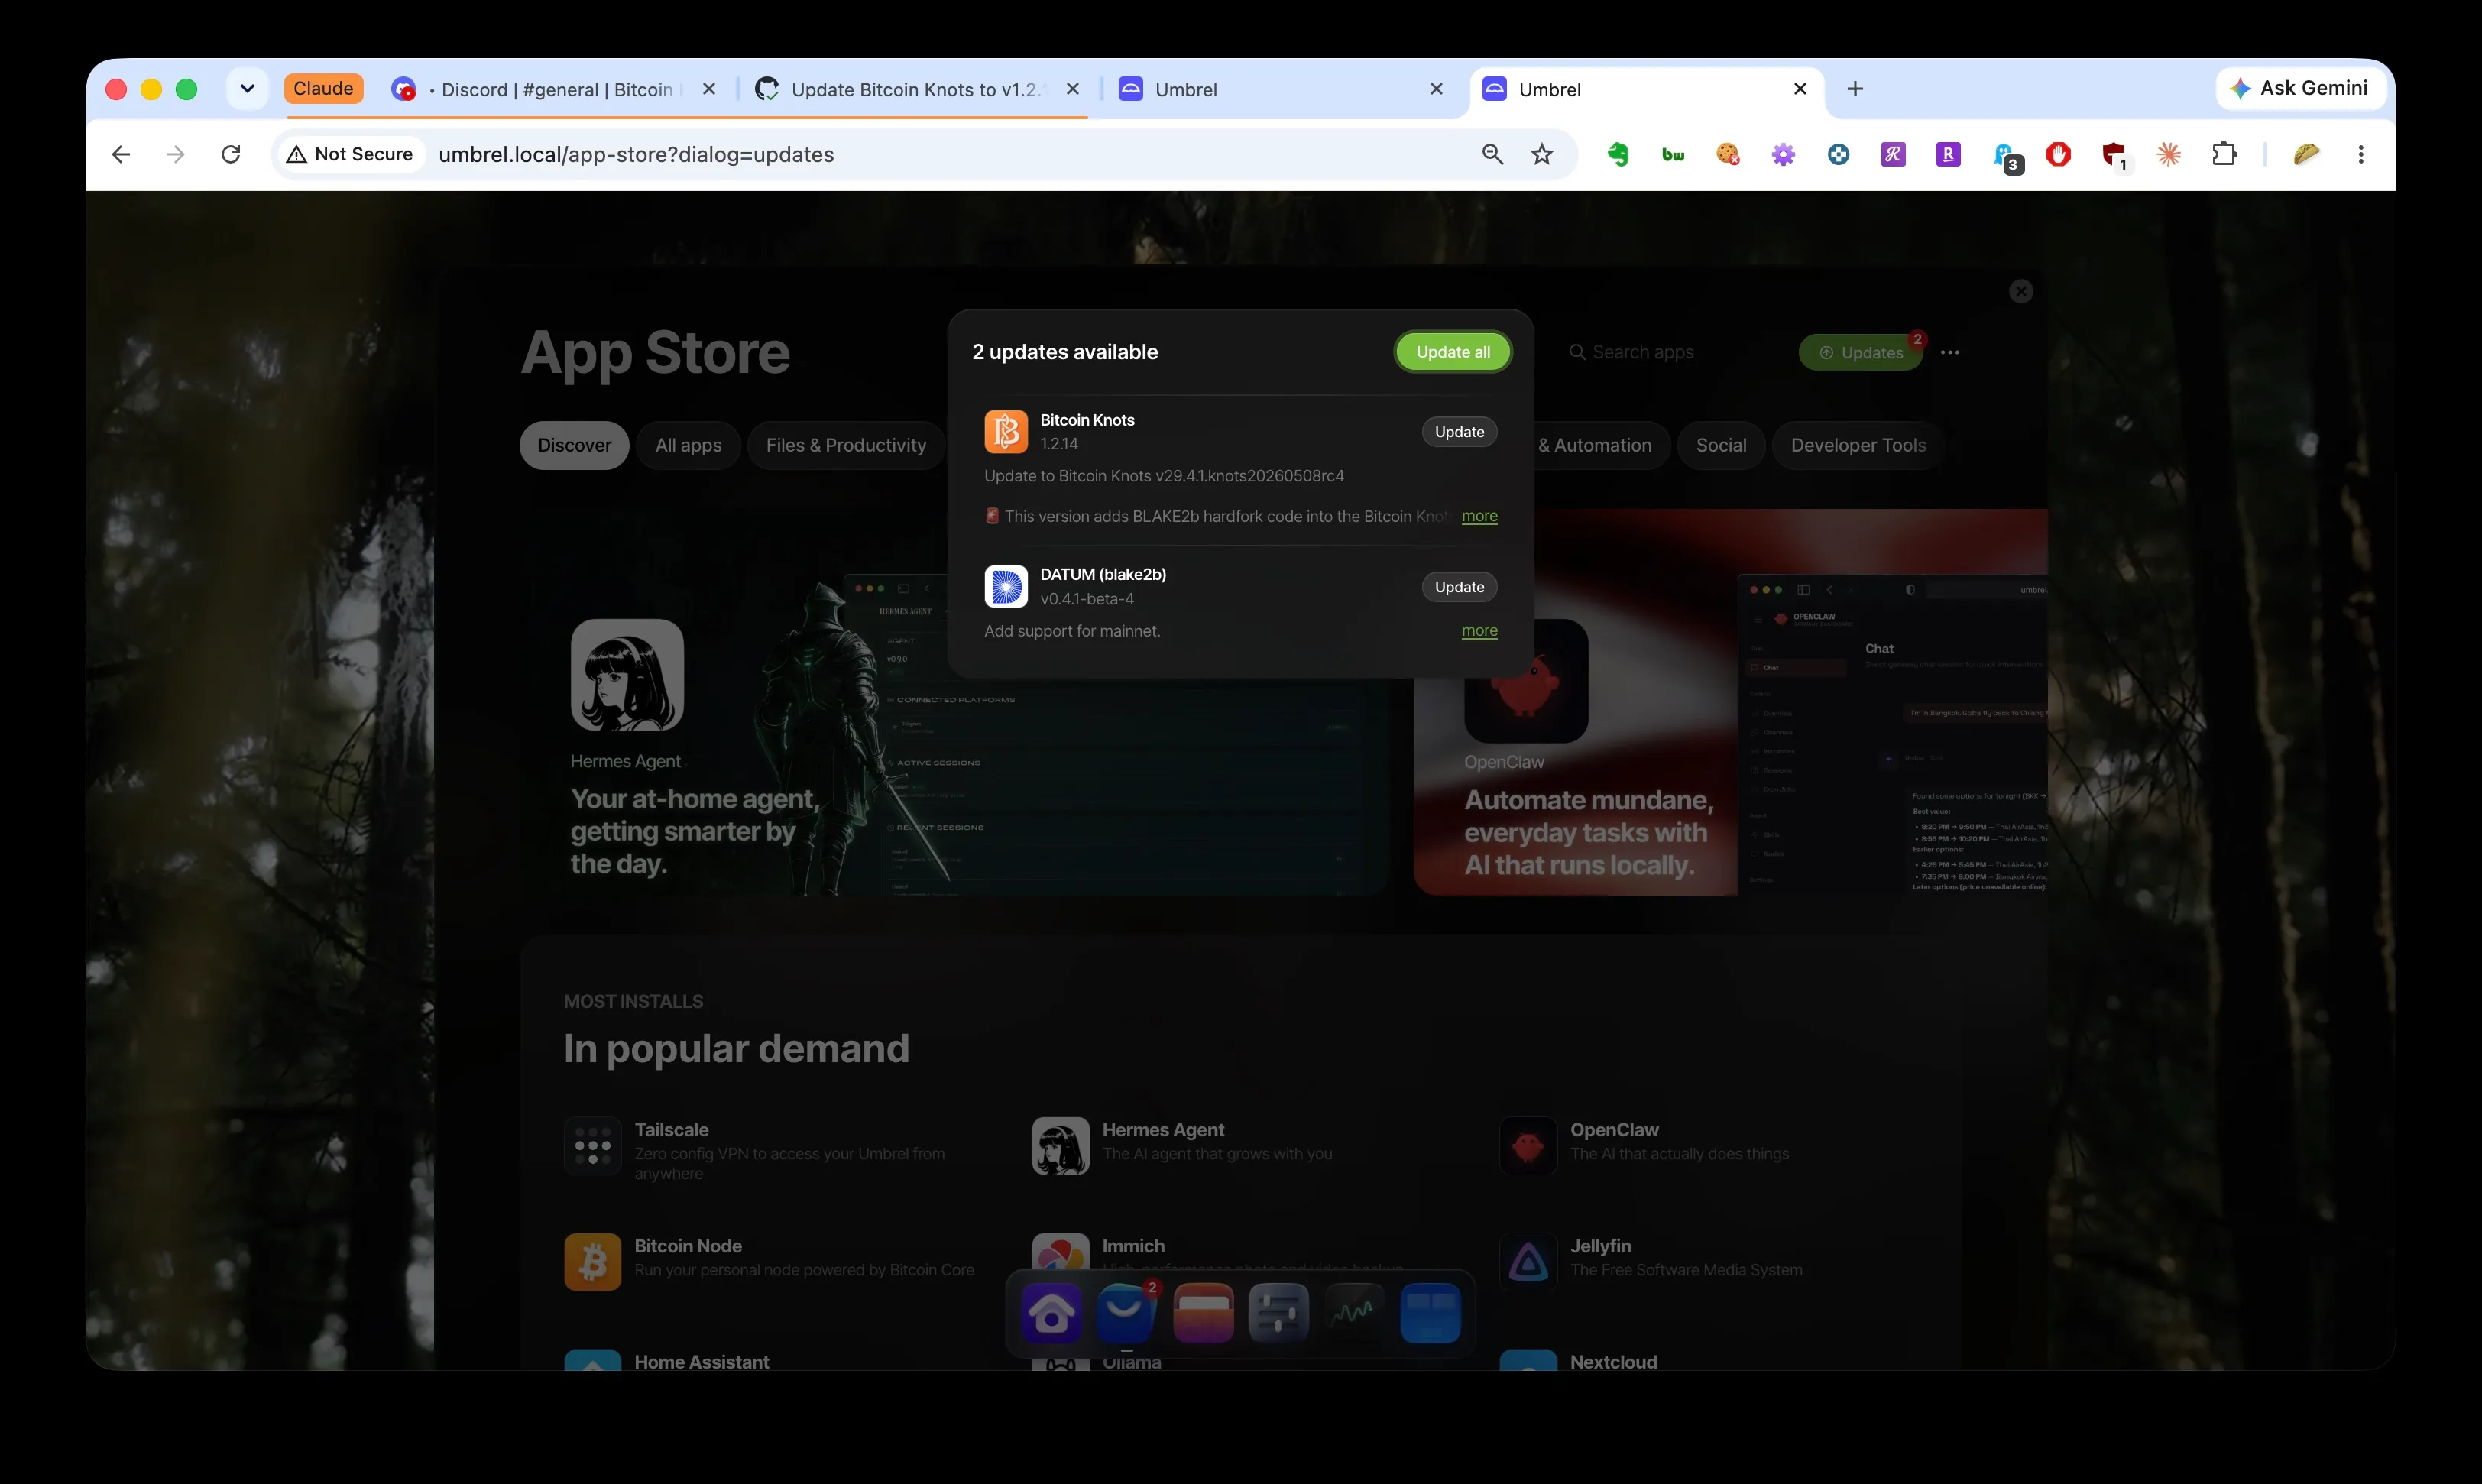Open the Hermes Agent featured banner
2482x1484 pixels.
[955, 702]
